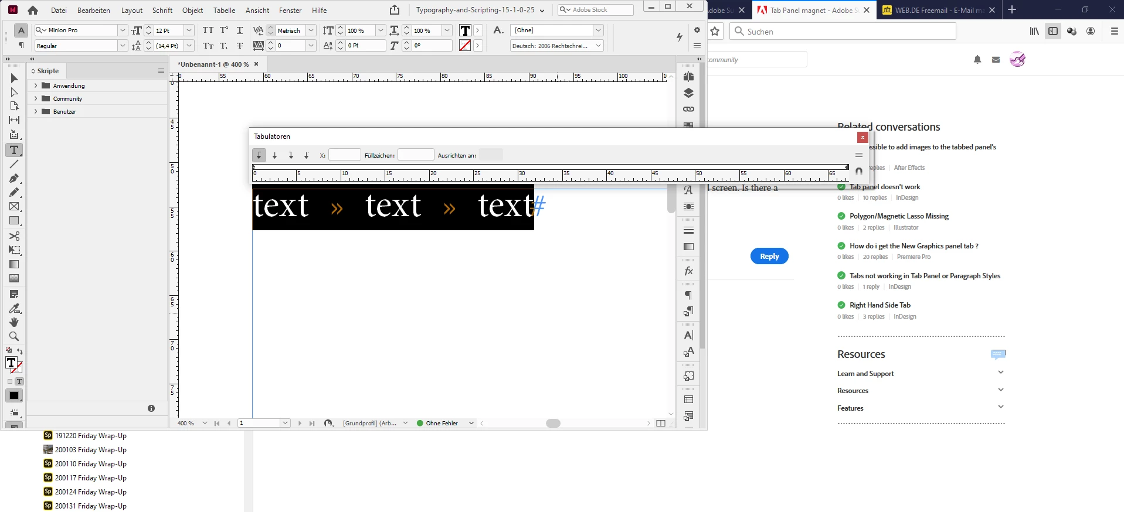Expand the Anwendung scripts folder
1124x512 pixels.
tap(36, 86)
